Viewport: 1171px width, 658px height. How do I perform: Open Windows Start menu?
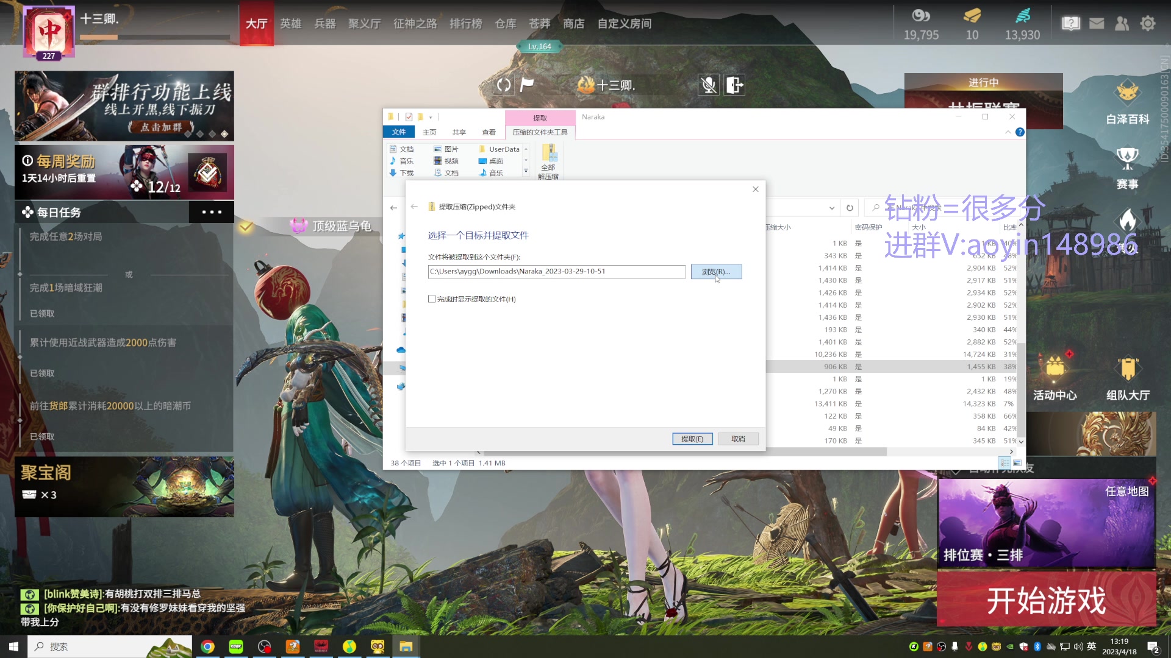click(13, 646)
